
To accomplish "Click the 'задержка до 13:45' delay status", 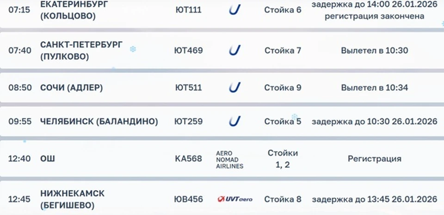I will (375, 199).
